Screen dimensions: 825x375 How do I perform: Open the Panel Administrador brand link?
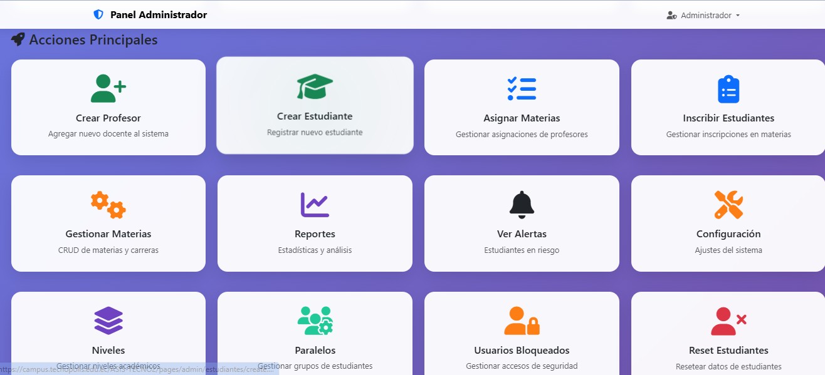[x=149, y=14]
